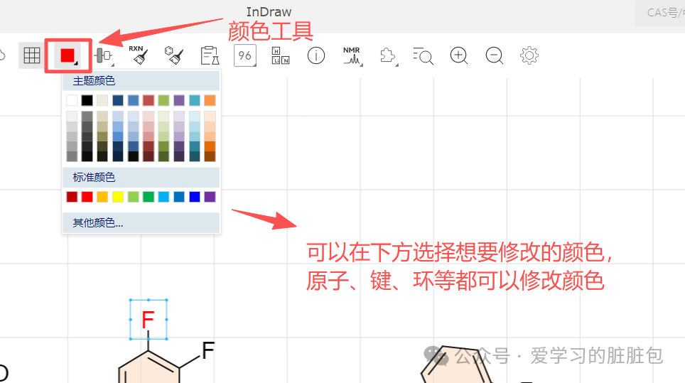Click the RXN reaction clean-up brush
Screen dimensions: 685x383
click(x=139, y=55)
